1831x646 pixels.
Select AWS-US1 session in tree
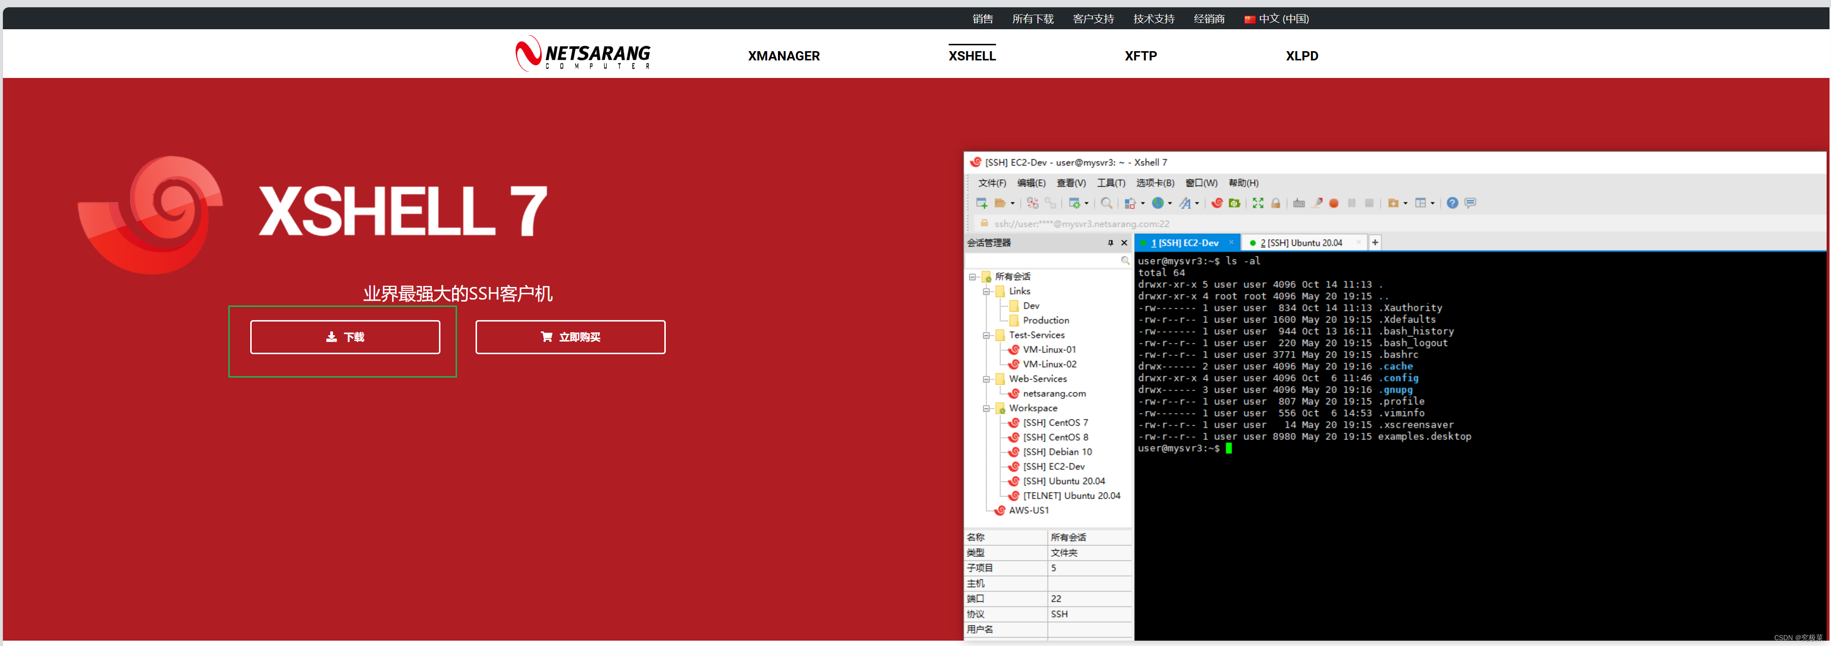click(x=1021, y=511)
